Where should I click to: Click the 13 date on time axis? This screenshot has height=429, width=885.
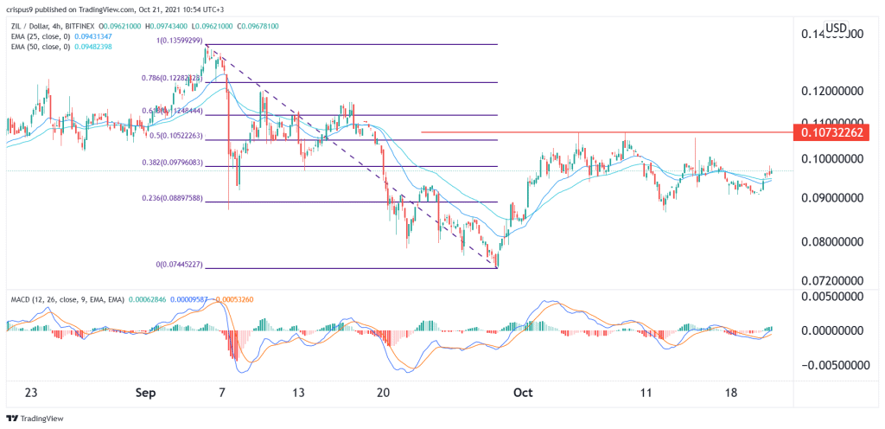[298, 392]
